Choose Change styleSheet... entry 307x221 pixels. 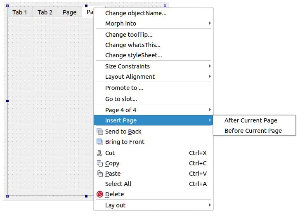(153, 55)
